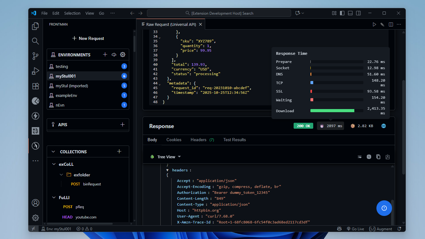Open the File menu
This screenshot has width=425, height=239.
[x=45, y=13]
